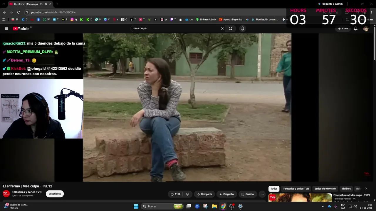Screen dimensions: 376x211
Task: Click the Preguntar button
Action: point(227,194)
